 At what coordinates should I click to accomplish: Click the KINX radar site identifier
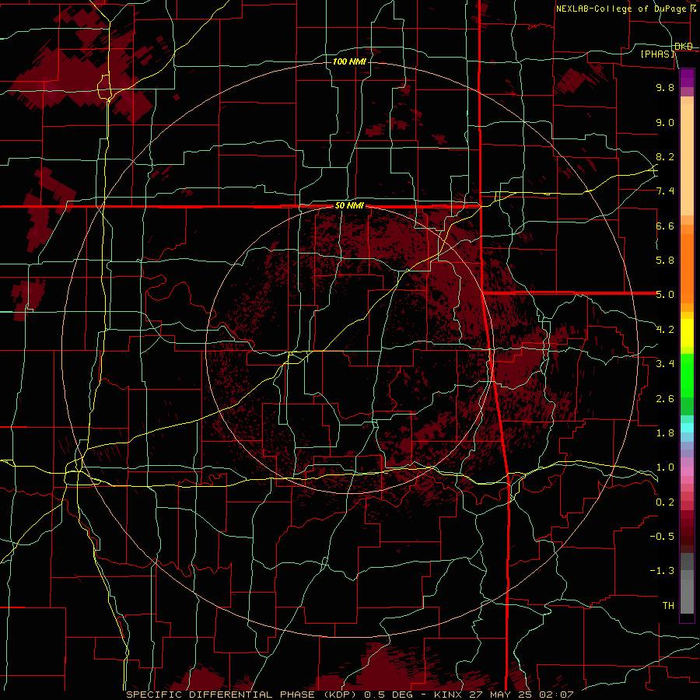[448, 695]
